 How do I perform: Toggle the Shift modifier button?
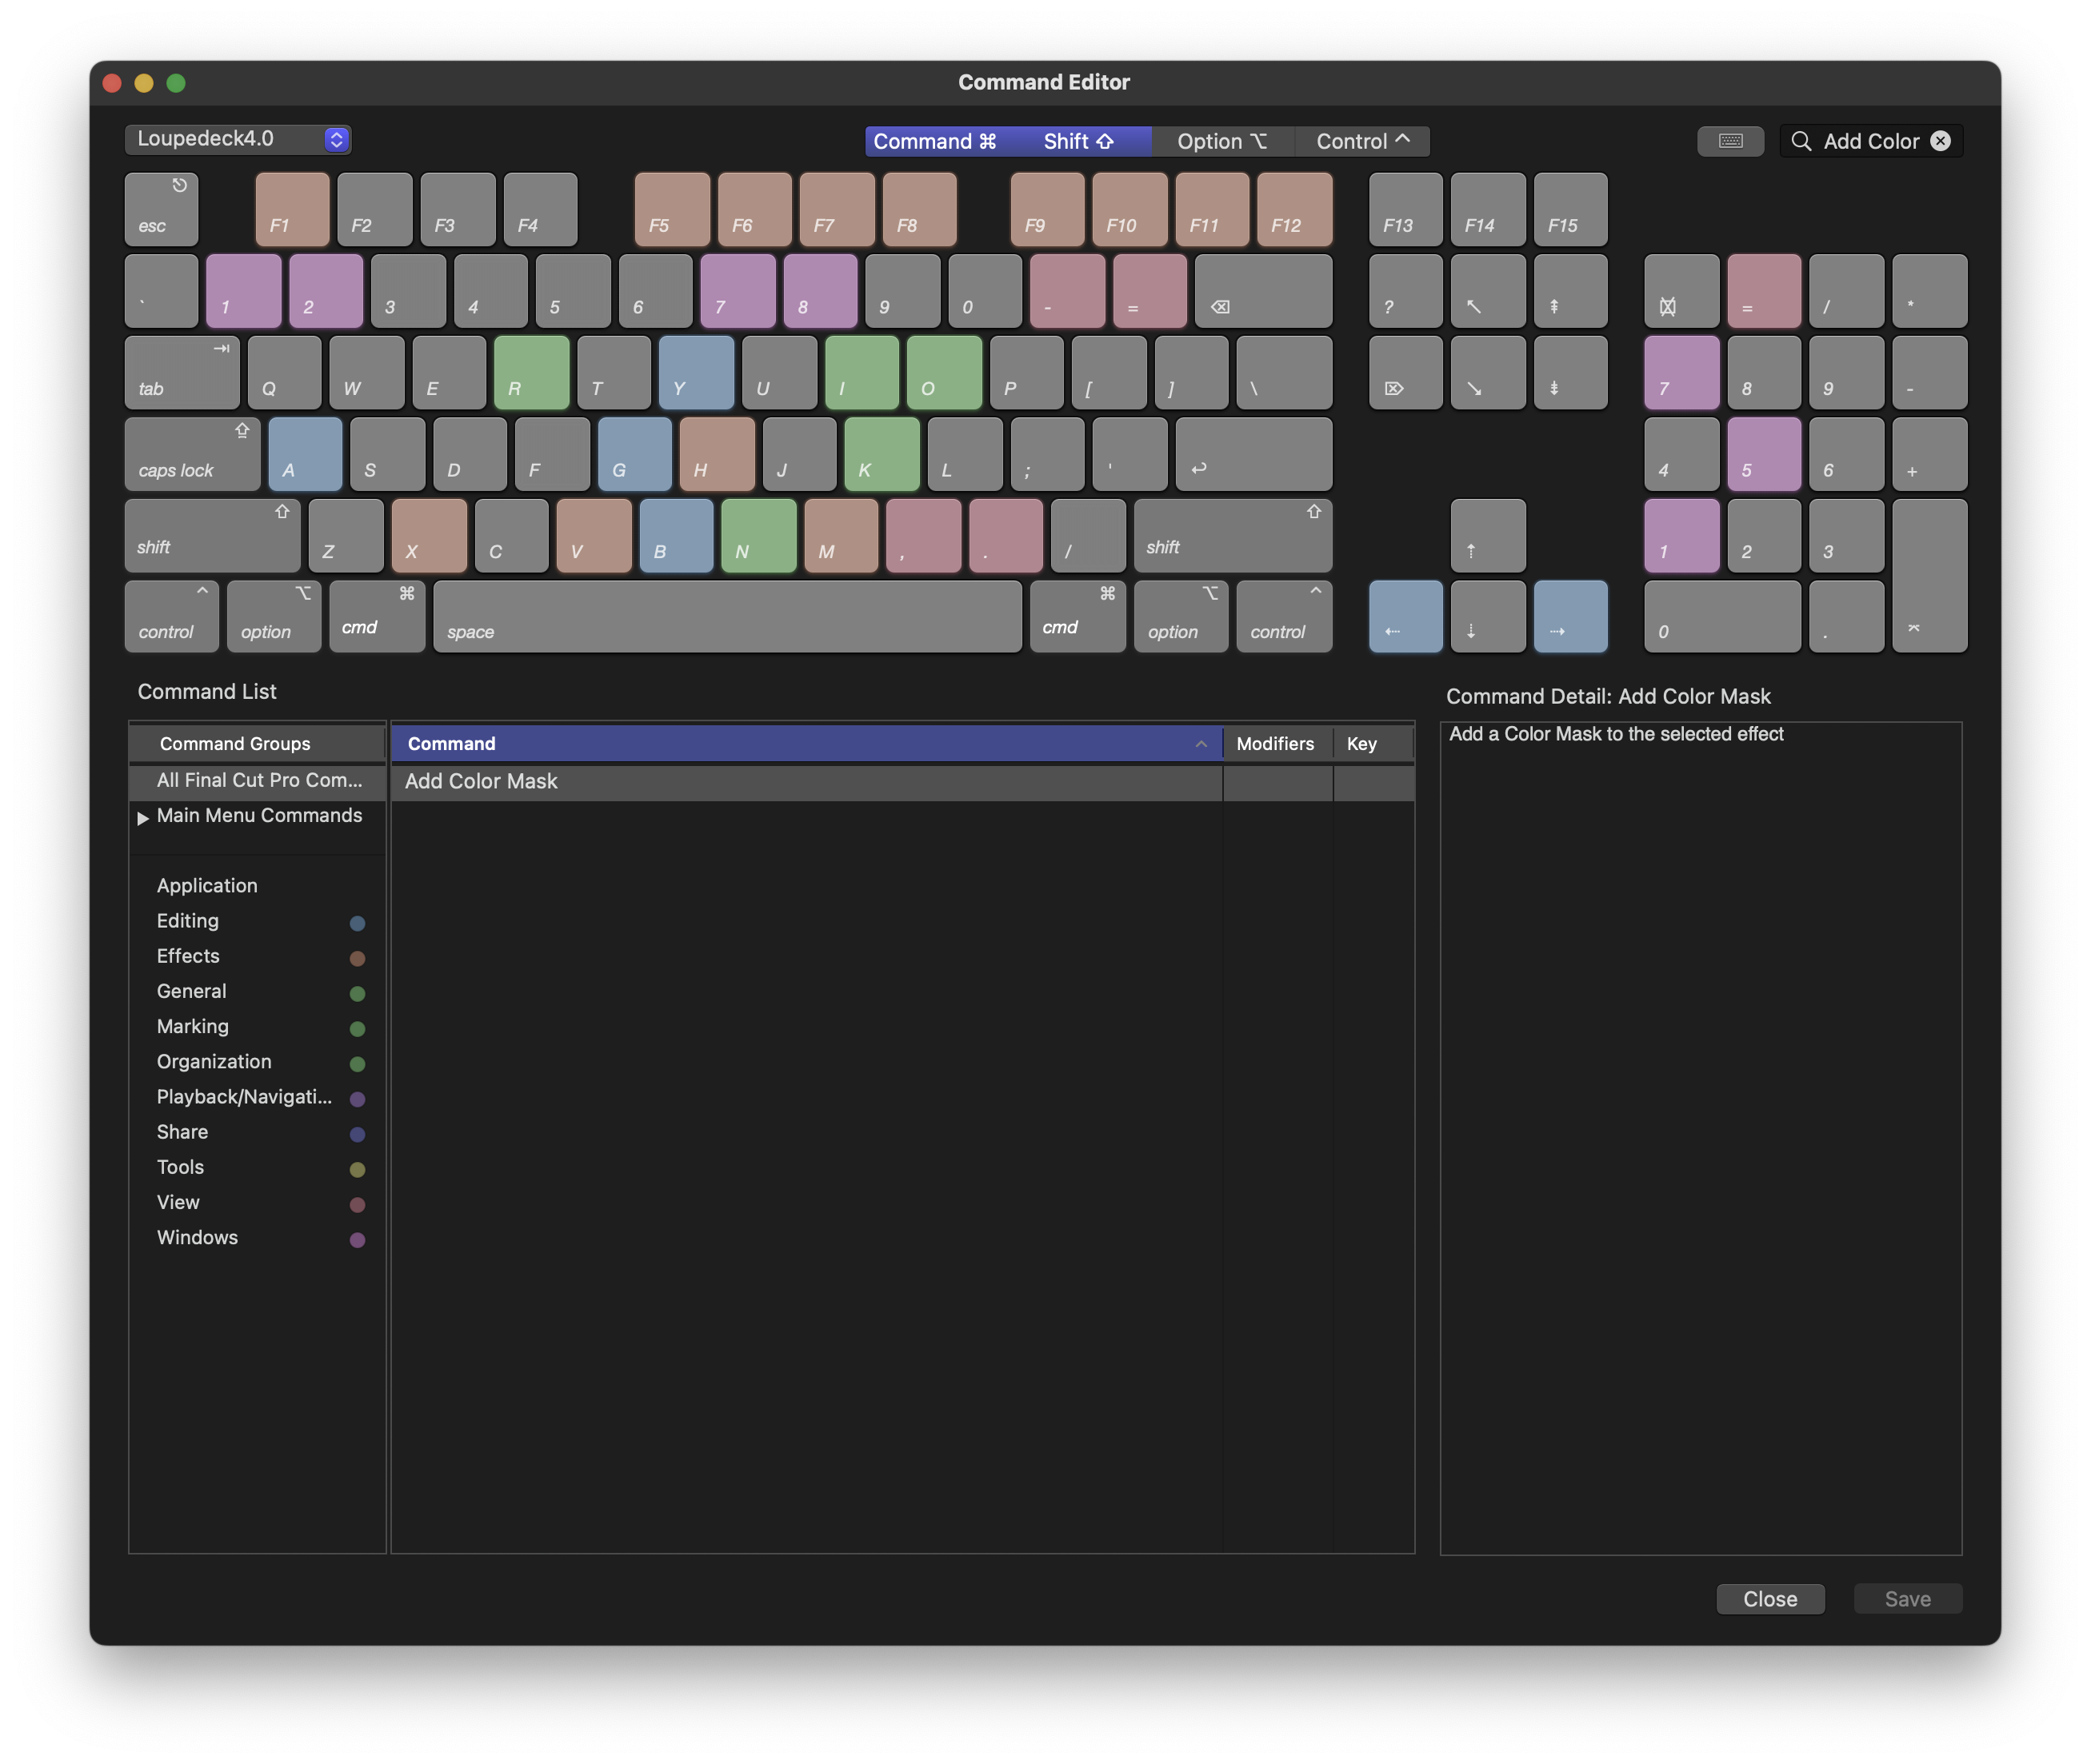coord(1078,141)
